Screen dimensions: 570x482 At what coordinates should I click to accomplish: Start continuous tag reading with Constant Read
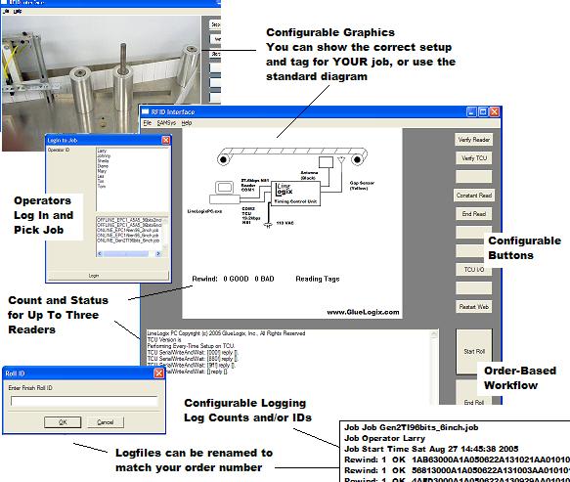pos(473,196)
